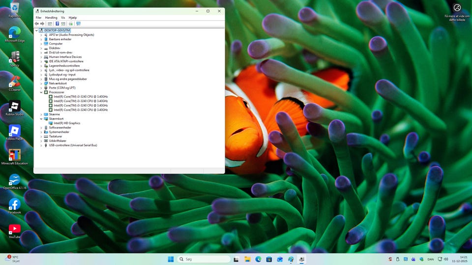
Task: Expand the Bærbare enheder node arrow
Action: pos(41,39)
